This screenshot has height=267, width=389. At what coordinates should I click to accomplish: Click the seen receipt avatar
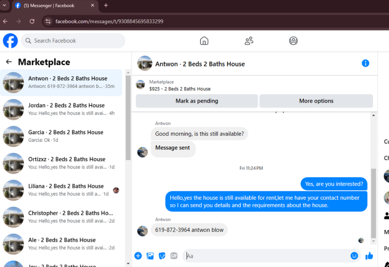(361, 240)
